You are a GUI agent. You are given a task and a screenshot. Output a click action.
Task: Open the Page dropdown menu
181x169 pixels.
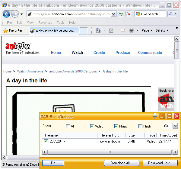pos(147,30)
